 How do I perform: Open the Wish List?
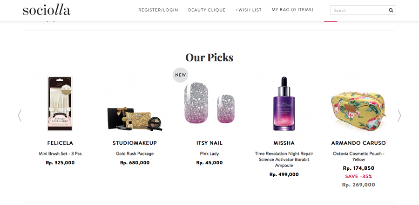(x=249, y=10)
